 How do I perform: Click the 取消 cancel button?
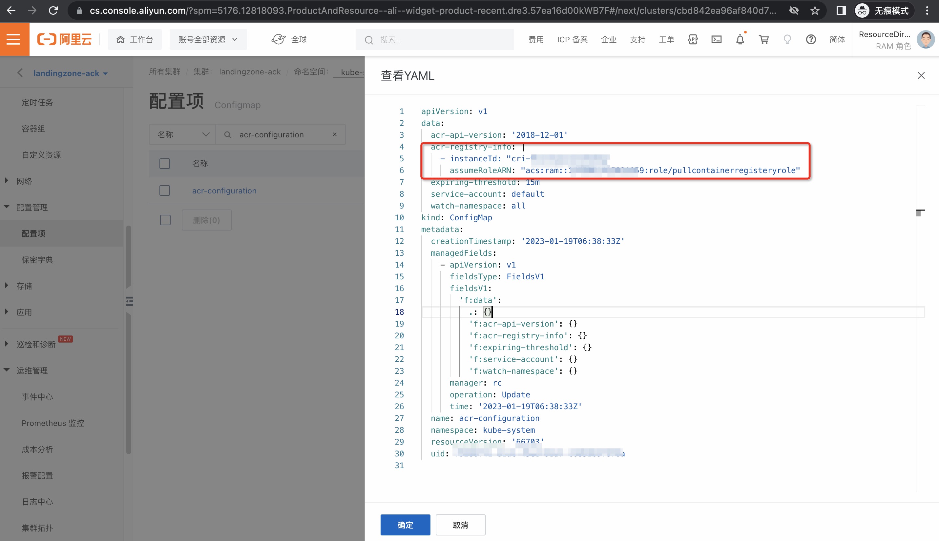click(x=460, y=525)
